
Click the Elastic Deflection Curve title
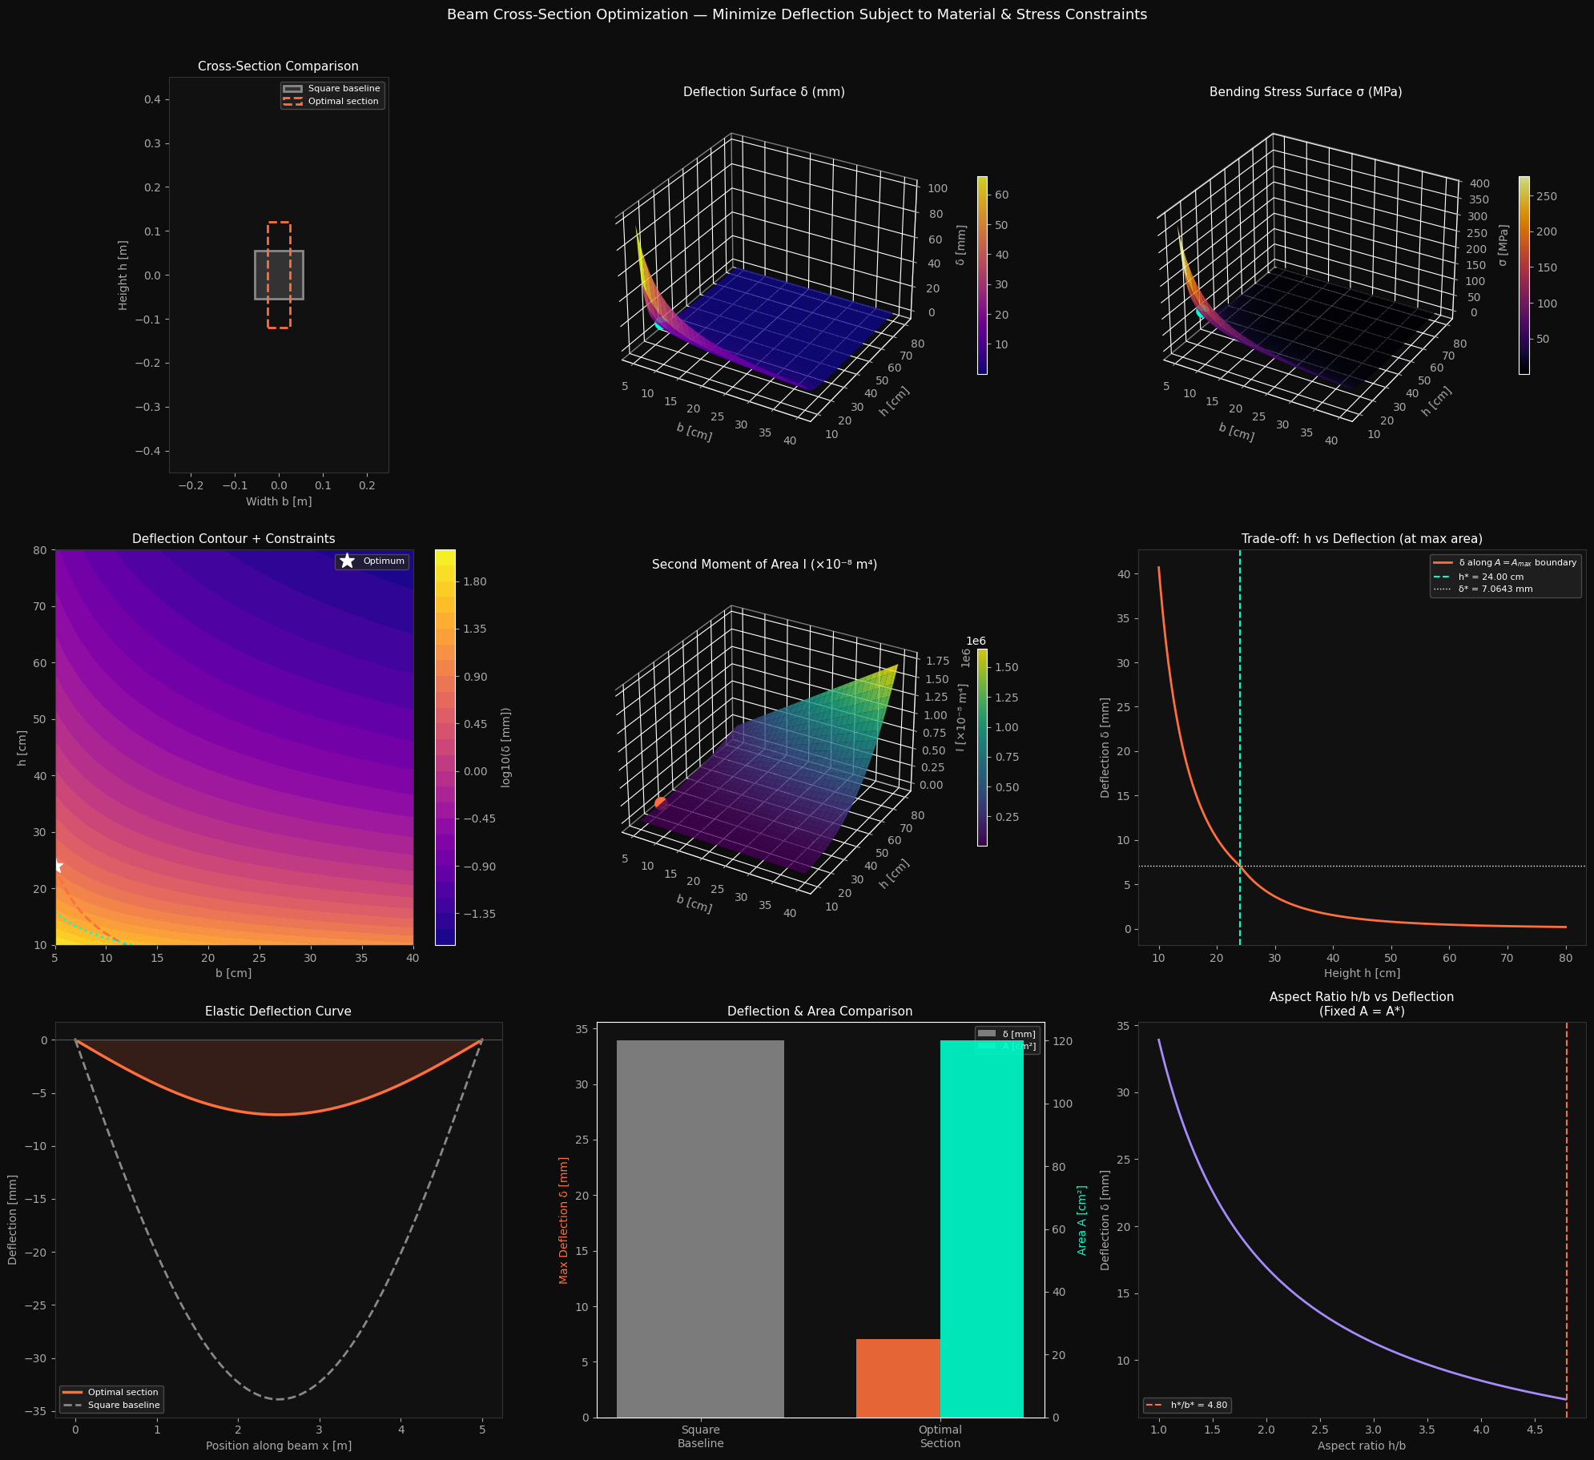(x=278, y=1012)
